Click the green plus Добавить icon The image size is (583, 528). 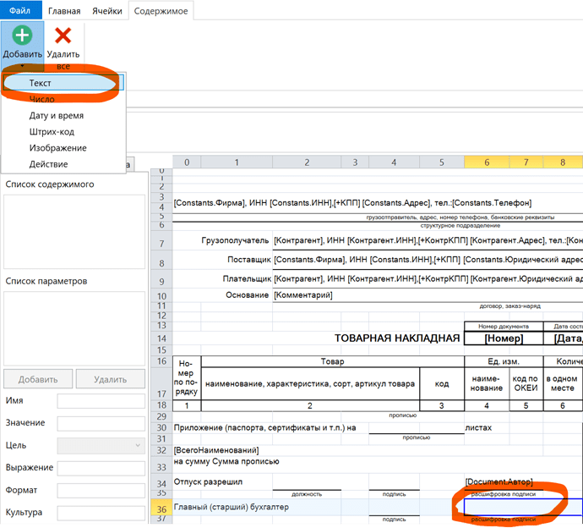[x=22, y=36]
